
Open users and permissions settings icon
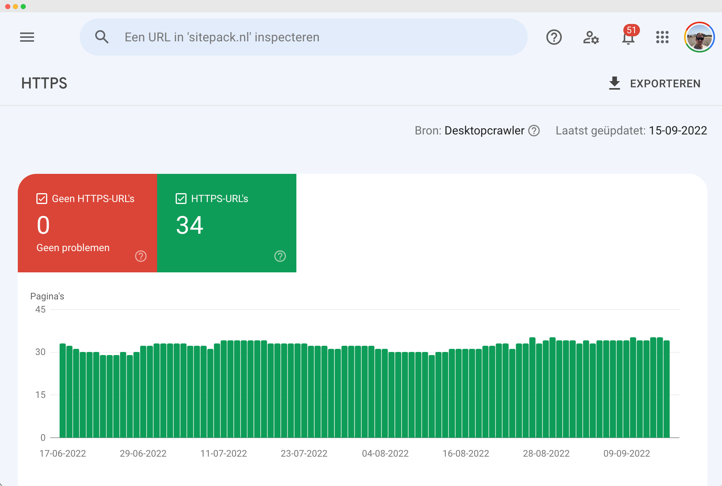[591, 37]
